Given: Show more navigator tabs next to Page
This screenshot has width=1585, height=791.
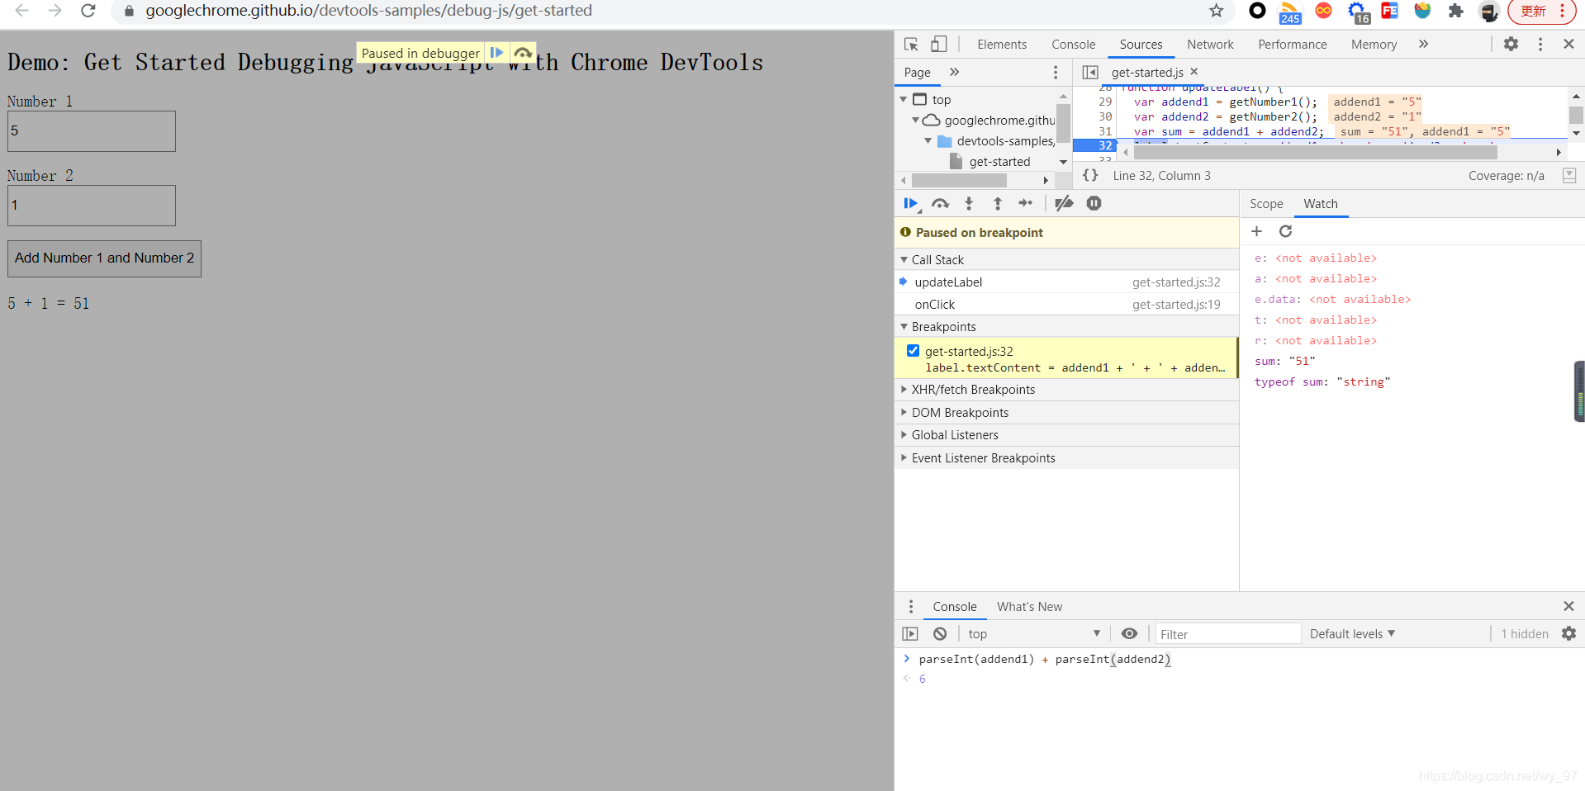Looking at the screenshot, I should coord(954,73).
